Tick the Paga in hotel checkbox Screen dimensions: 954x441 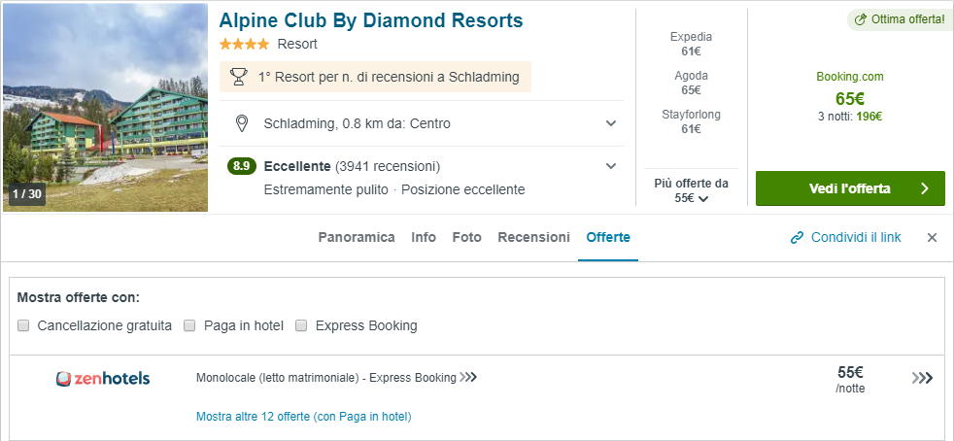190,325
